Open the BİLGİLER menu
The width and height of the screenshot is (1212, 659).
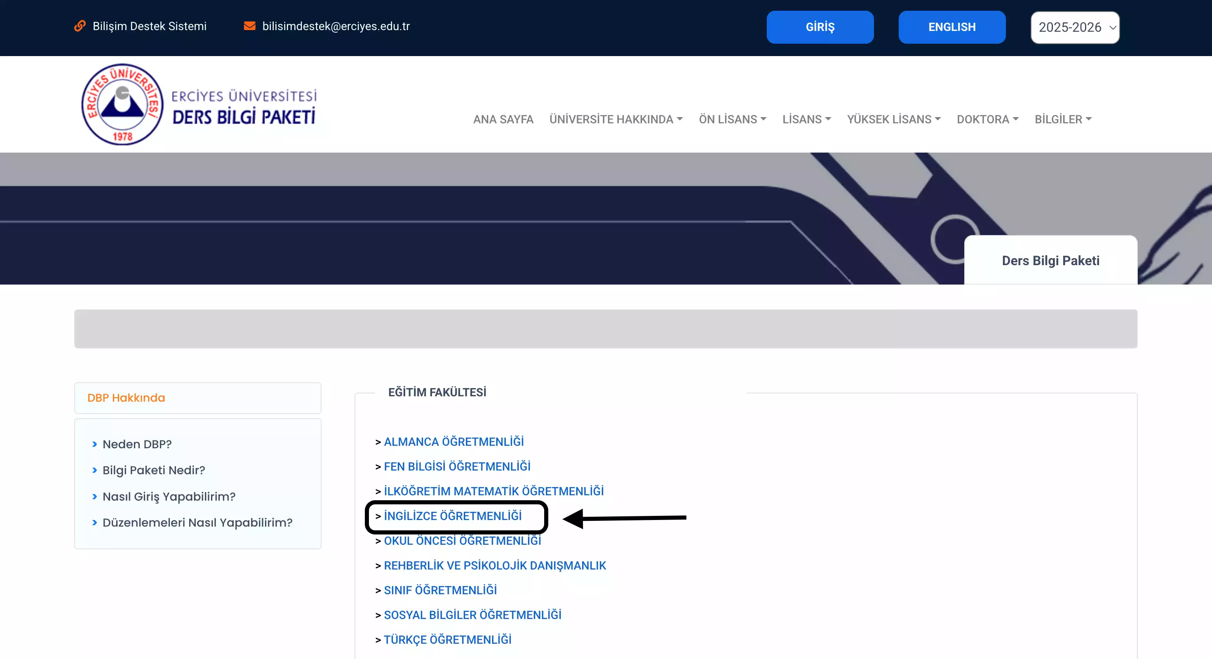(x=1062, y=120)
